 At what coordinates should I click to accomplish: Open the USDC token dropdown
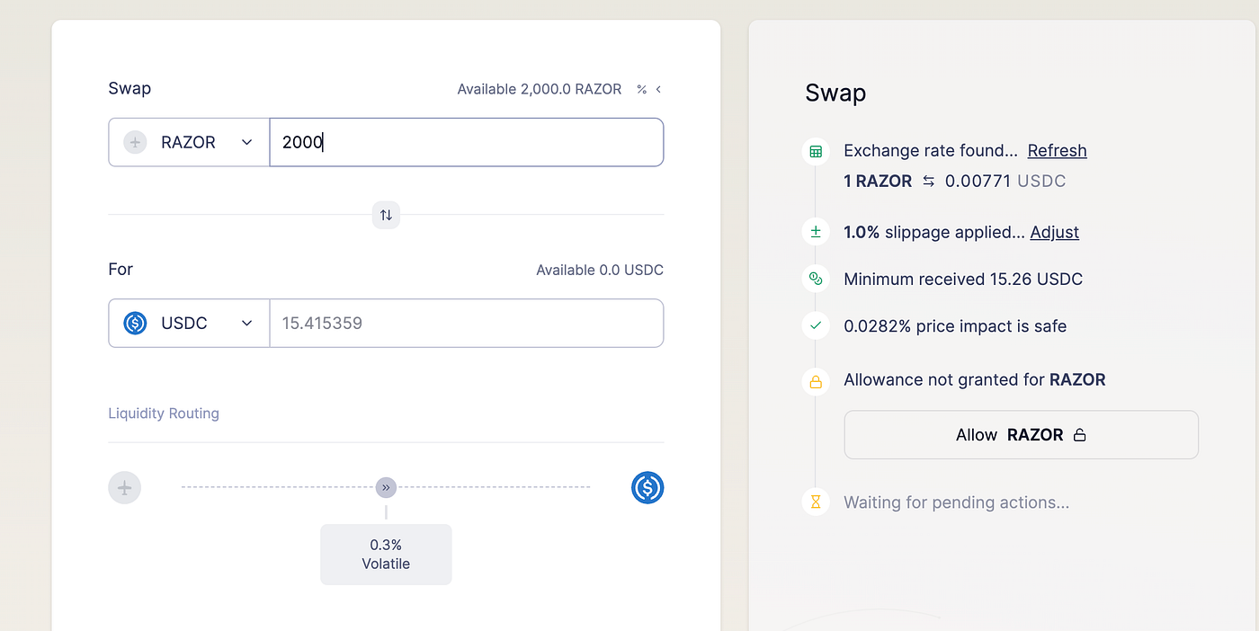pyautogui.click(x=189, y=323)
